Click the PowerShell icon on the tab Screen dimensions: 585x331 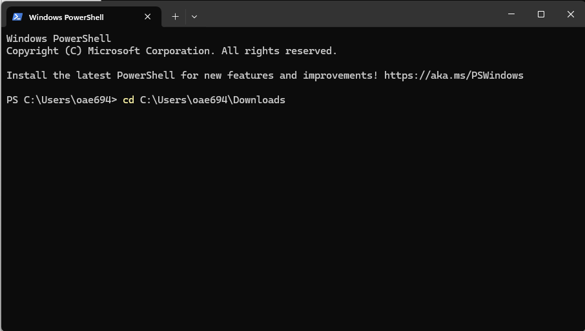(x=17, y=17)
